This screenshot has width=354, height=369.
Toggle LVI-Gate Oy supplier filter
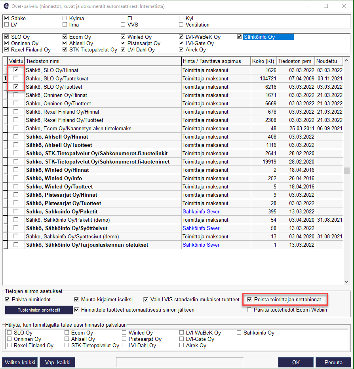coord(181,43)
